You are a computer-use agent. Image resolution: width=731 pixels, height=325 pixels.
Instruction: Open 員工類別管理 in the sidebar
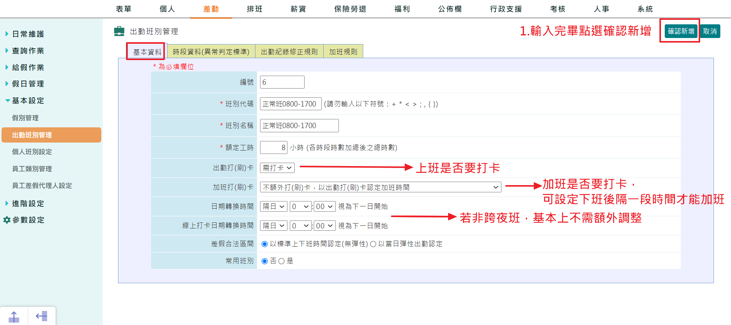click(x=32, y=169)
